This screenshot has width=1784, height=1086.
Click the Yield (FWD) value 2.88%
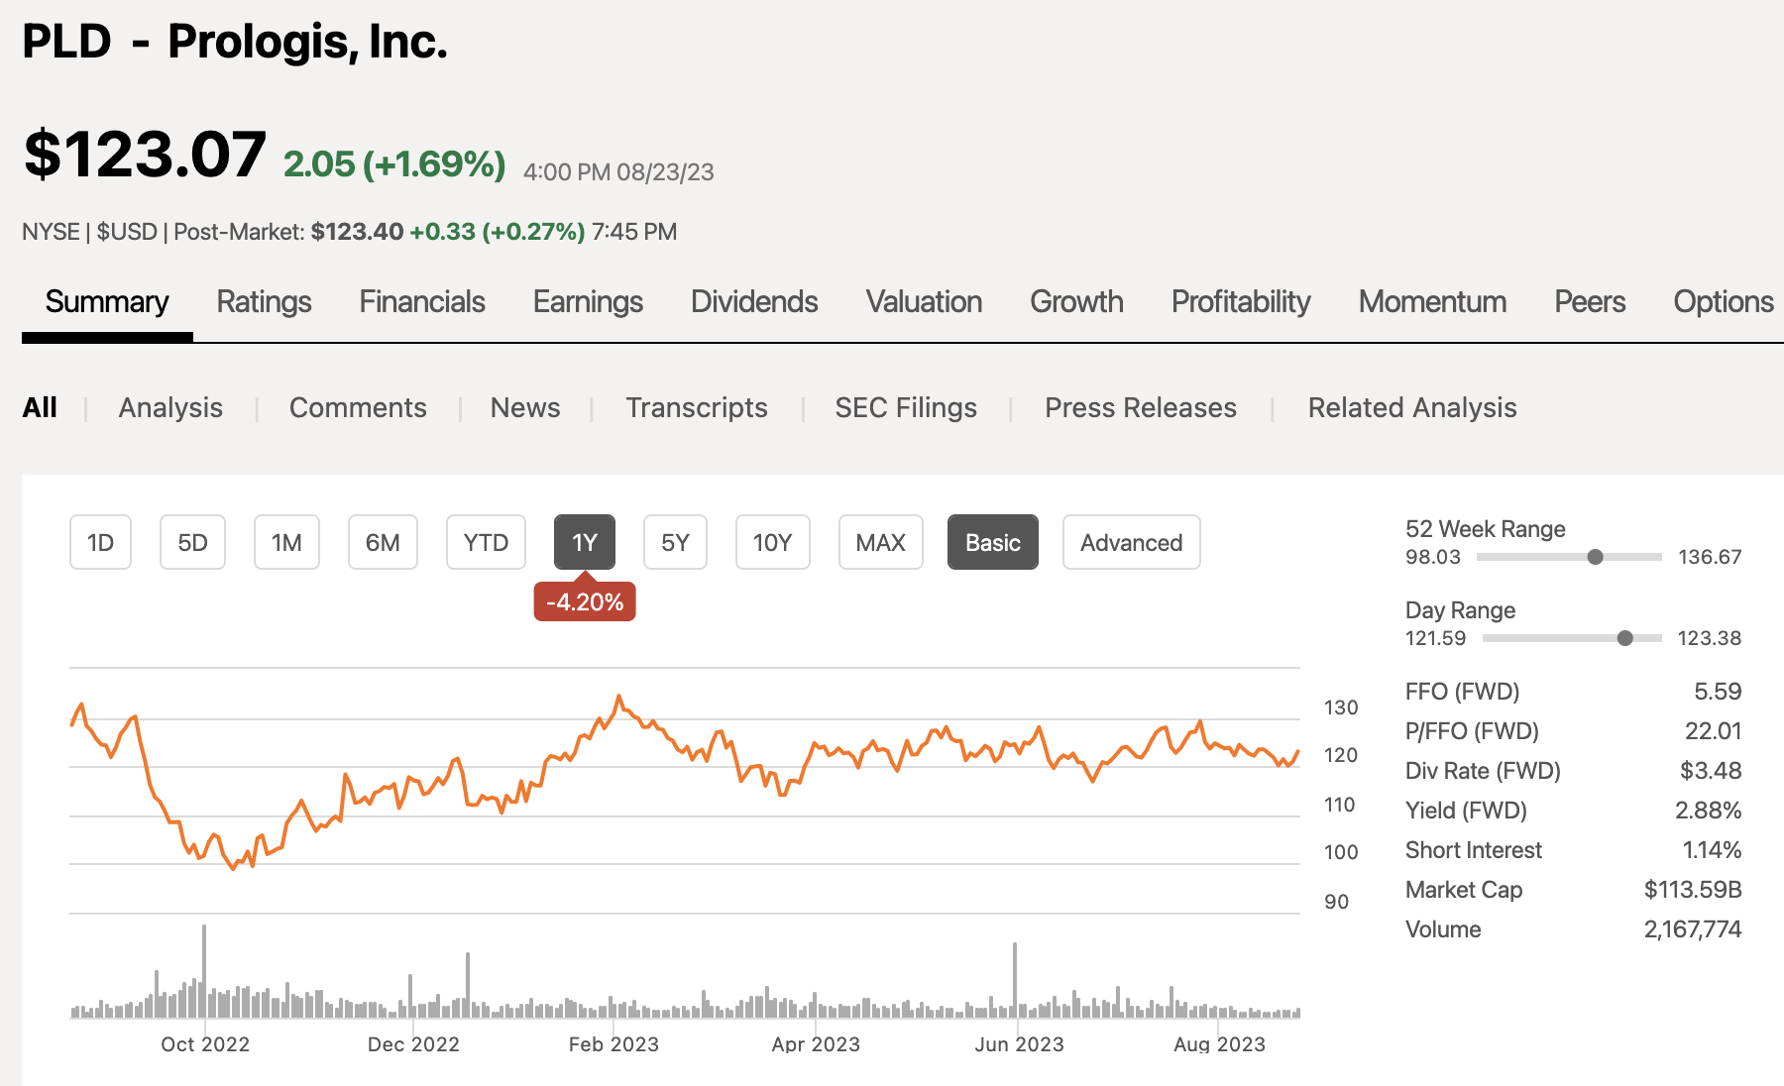(x=1708, y=810)
